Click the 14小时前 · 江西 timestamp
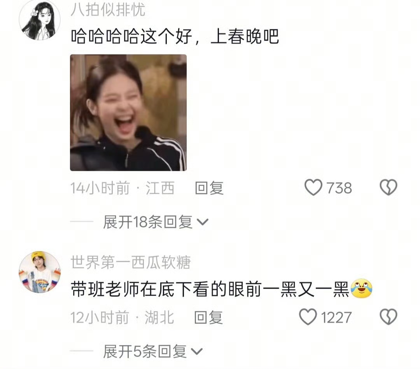Screen dimensions: 420x369 point(122,188)
